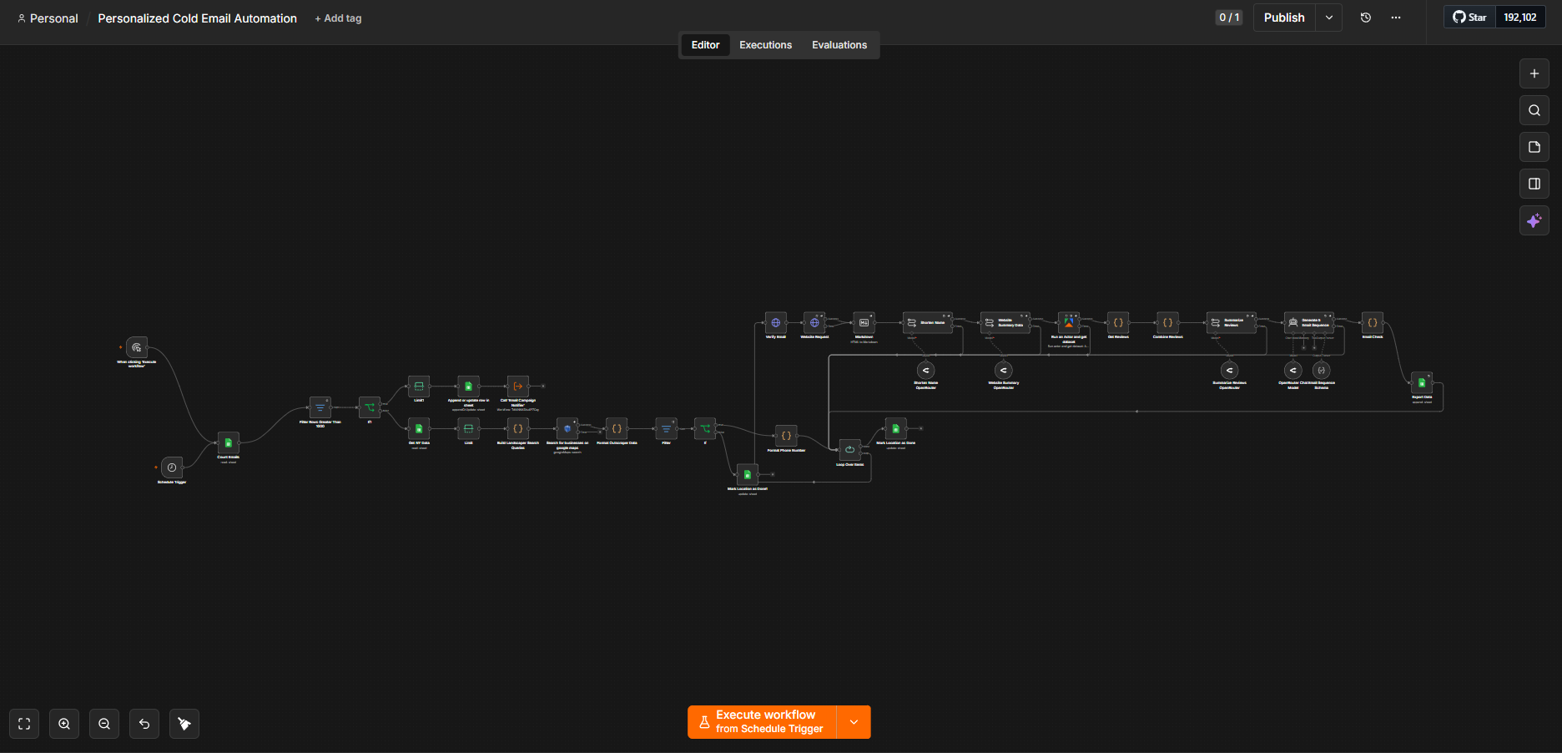Zoom in on the canvas
The height and width of the screenshot is (753, 1562).
pos(64,724)
